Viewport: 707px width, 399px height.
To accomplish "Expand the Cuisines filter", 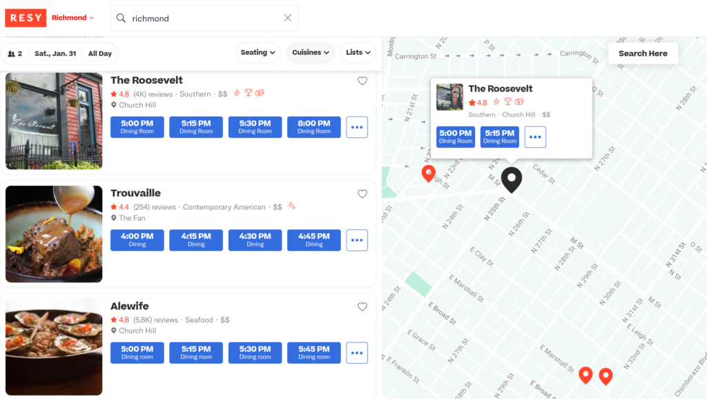I will (311, 52).
